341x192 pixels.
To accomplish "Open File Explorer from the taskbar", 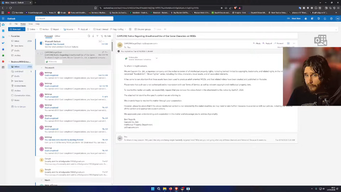I will (165, 189).
